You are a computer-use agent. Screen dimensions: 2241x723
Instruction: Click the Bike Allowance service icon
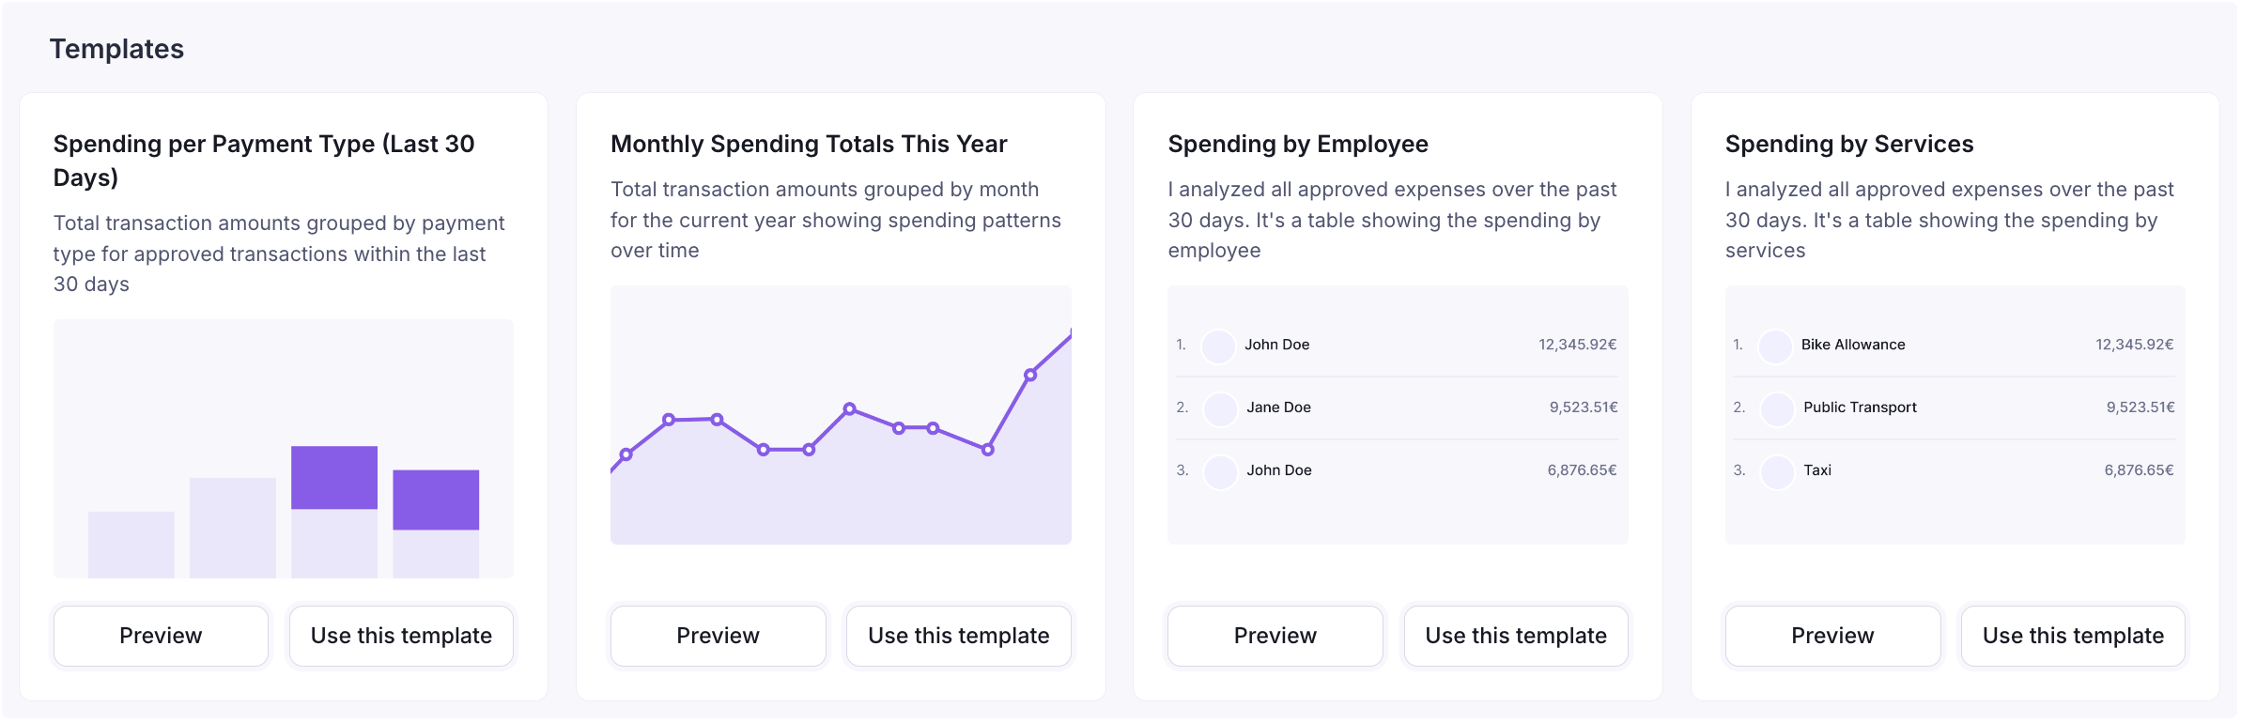(1777, 346)
